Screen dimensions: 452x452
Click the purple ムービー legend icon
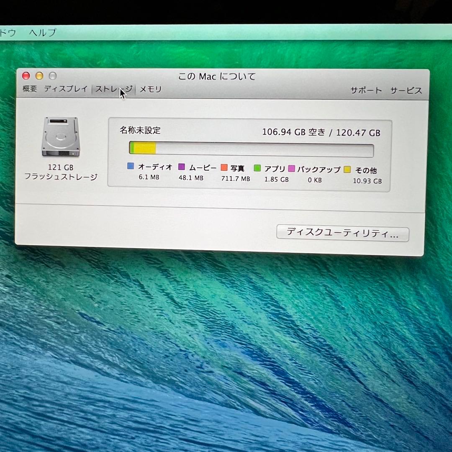point(181,167)
